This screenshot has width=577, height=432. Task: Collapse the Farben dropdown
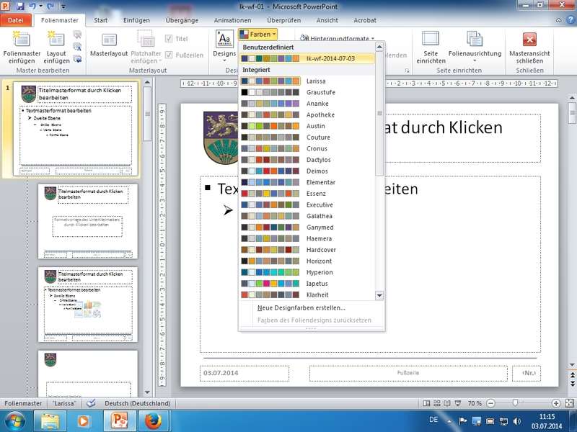click(258, 34)
